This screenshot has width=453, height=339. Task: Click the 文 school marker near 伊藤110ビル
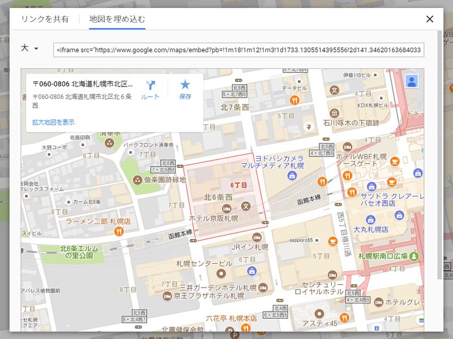tap(334, 90)
